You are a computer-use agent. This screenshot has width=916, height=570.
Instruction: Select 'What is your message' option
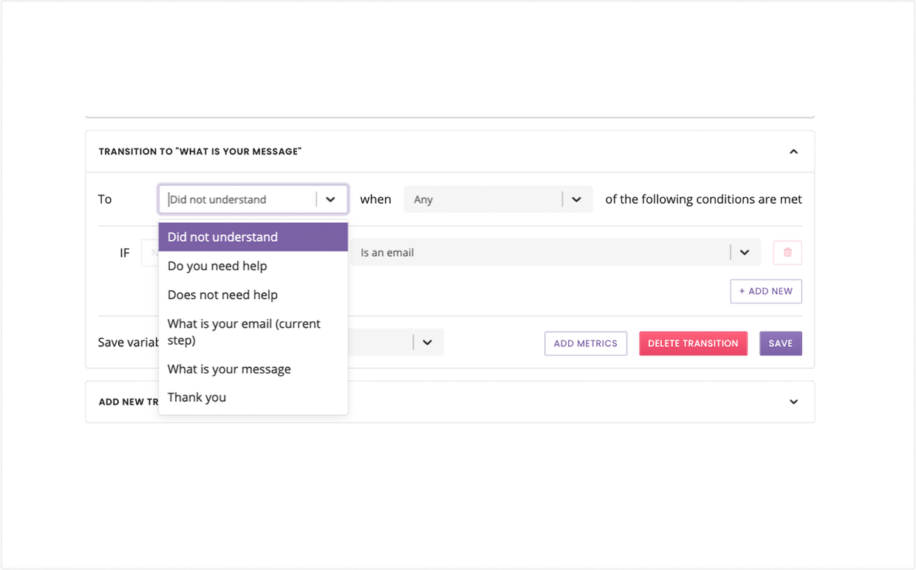[x=253, y=369]
